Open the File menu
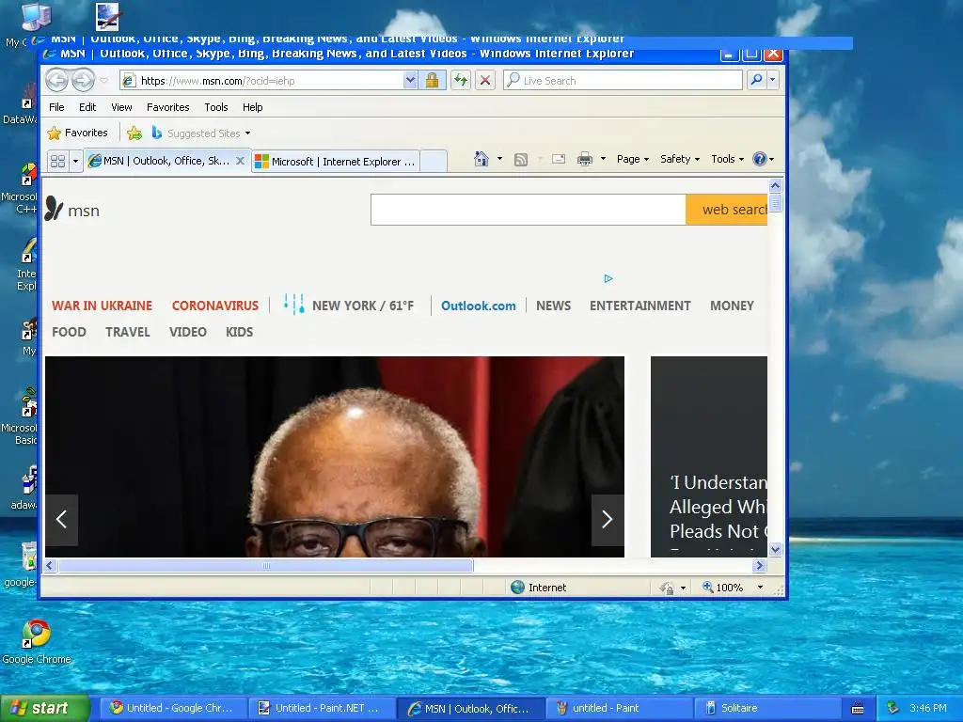The height and width of the screenshot is (722, 963). tap(56, 107)
